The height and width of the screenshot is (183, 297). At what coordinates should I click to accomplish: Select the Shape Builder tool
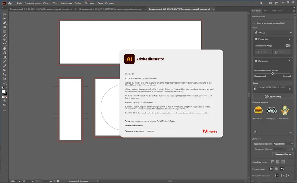click(x=4, y=53)
